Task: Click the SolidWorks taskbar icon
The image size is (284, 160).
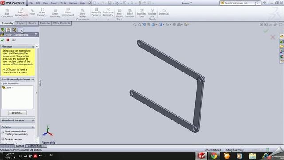Action: [x=201, y=156]
